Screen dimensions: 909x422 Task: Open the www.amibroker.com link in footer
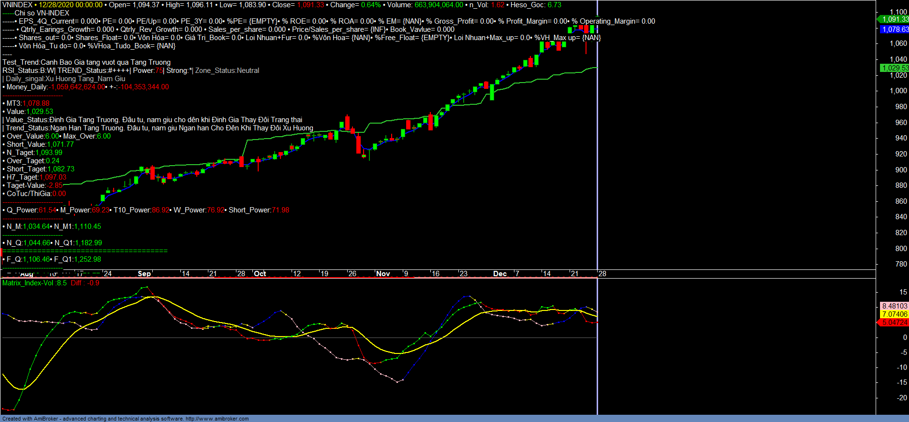coord(217,419)
